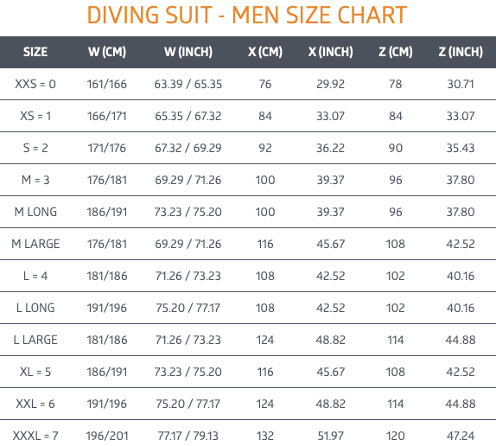Viewport: 496px width, 446px height.
Task: Click '44.88' in the XXL = 6 row
Action: pyautogui.click(x=461, y=404)
